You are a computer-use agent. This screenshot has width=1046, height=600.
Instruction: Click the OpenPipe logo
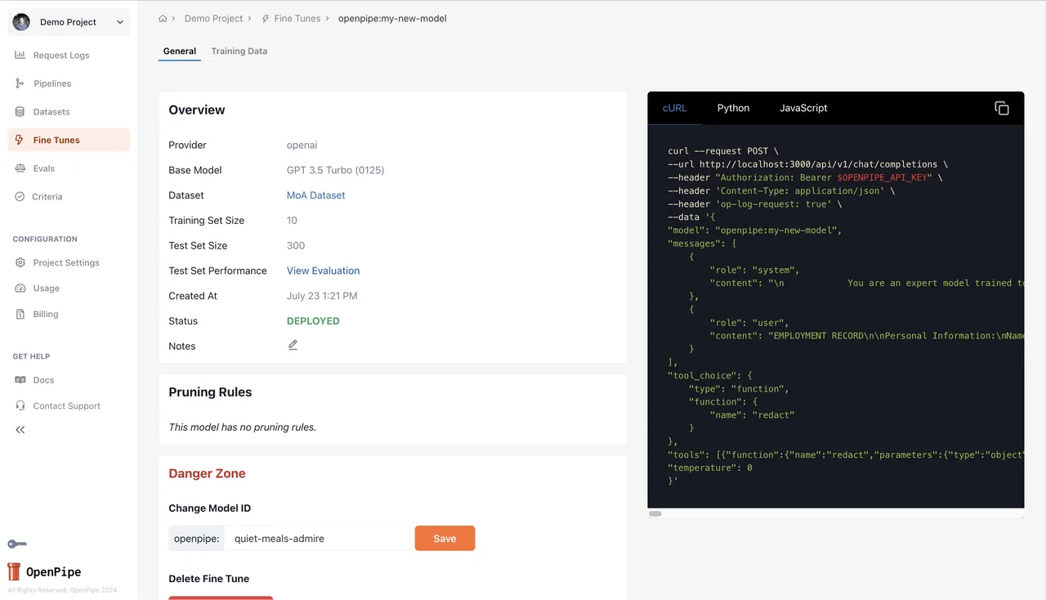click(44, 571)
